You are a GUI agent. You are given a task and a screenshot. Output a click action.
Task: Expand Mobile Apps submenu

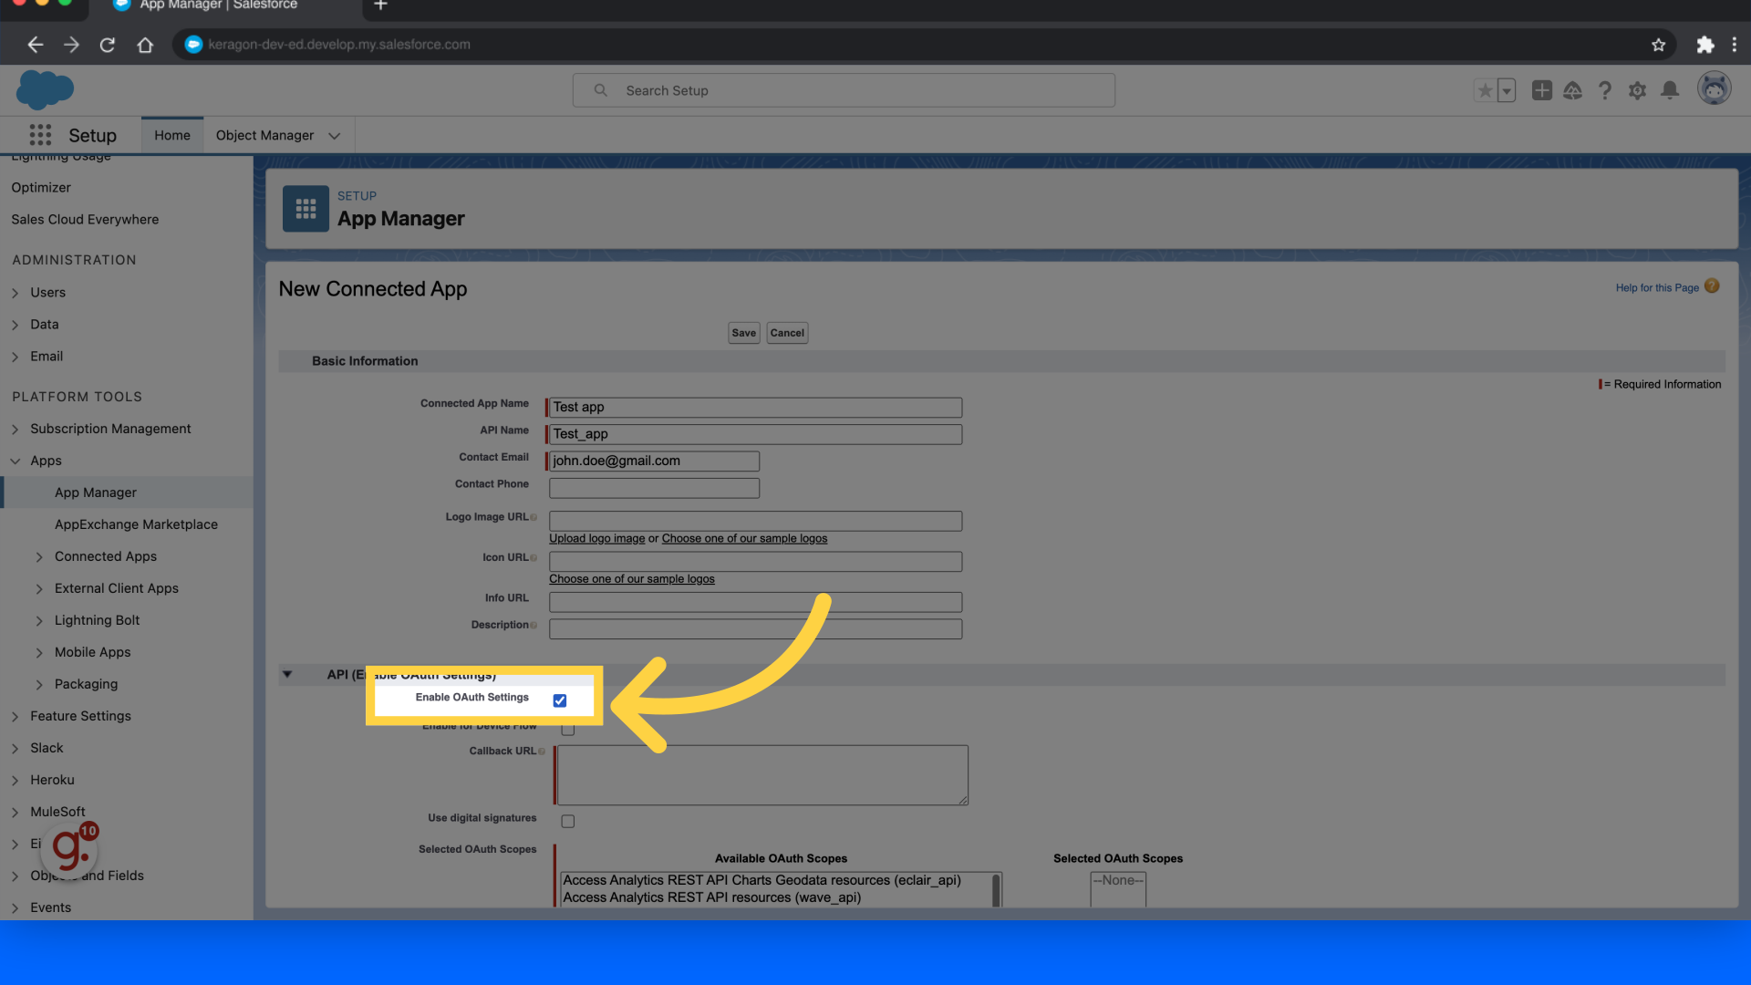coord(39,652)
